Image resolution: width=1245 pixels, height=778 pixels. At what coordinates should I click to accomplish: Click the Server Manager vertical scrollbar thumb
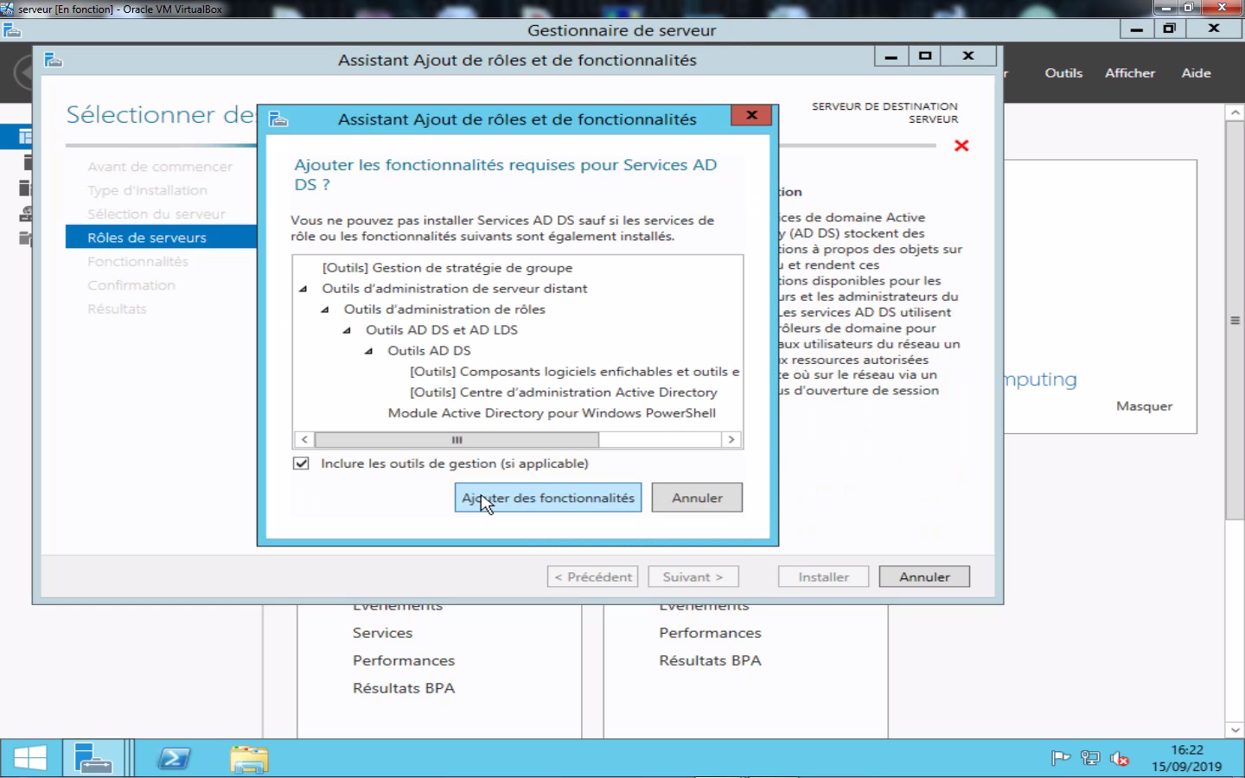pyautogui.click(x=1235, y=320)
